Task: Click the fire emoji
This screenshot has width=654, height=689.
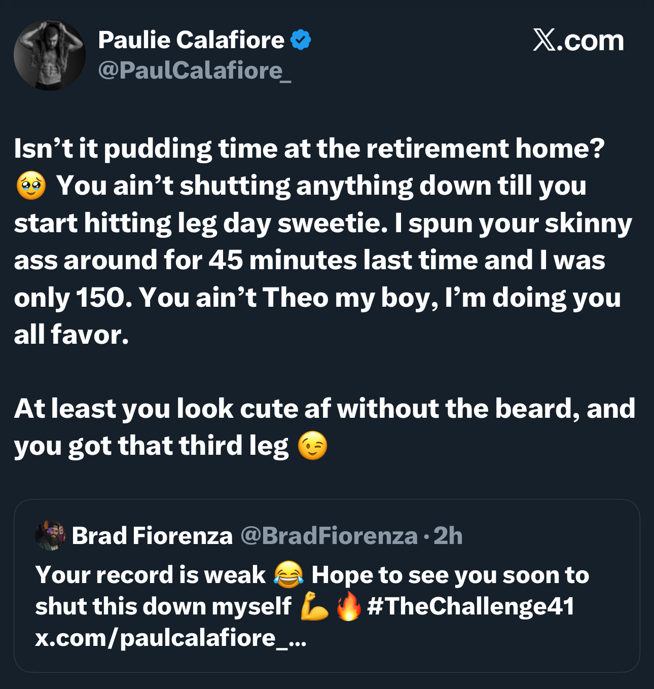Action: (x=348, y=606)
